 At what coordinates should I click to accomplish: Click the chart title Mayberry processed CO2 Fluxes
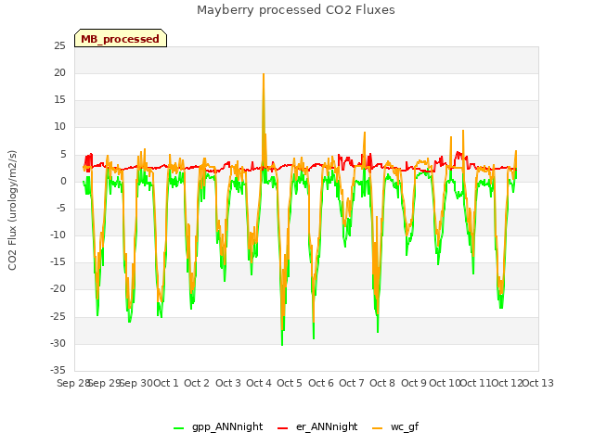click(296, 10)
